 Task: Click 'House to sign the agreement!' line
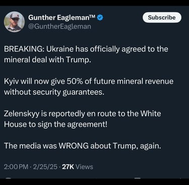tap(55, 124)
